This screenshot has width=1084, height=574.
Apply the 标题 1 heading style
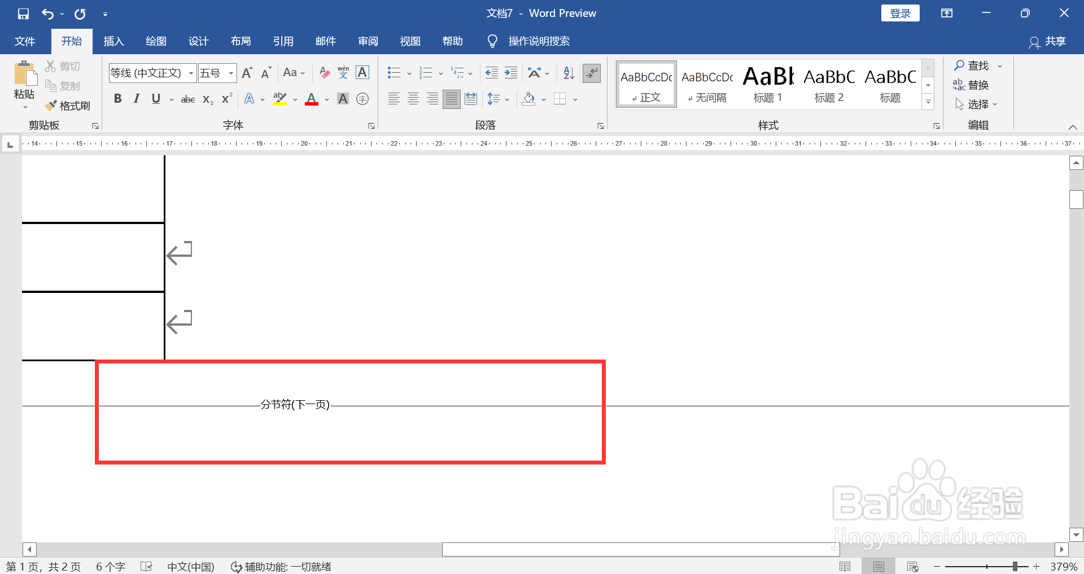click(768, 85)
